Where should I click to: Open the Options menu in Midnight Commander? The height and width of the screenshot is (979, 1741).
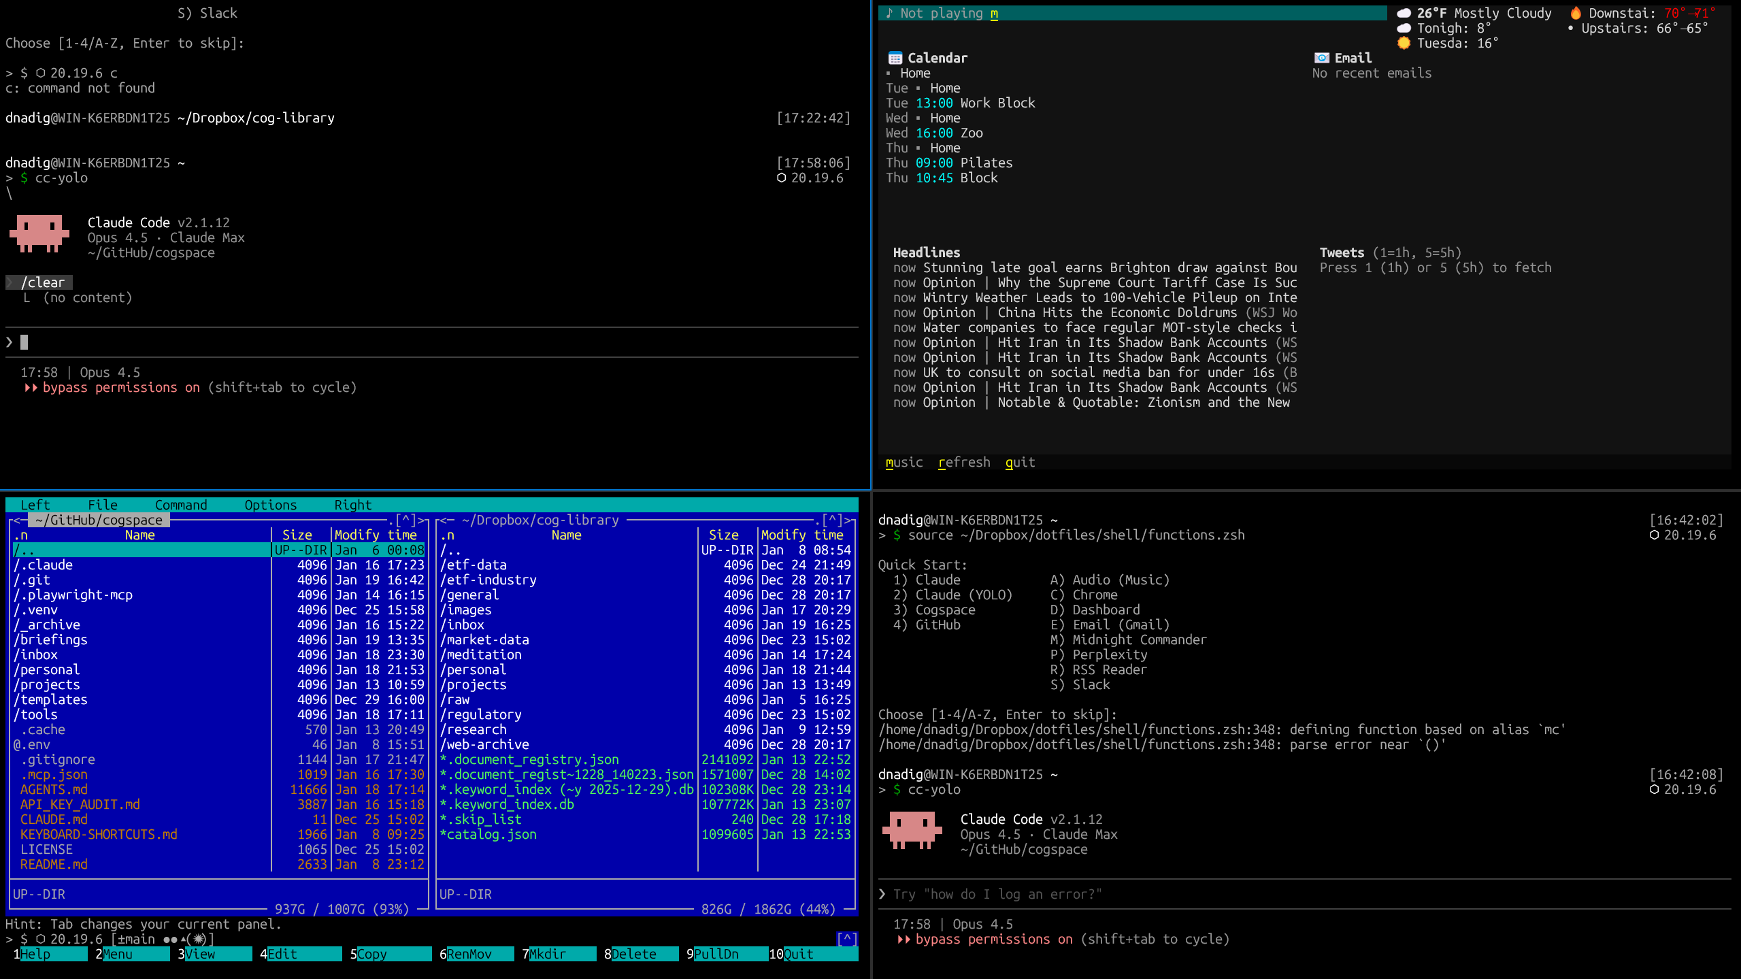[x=271, y=505]
